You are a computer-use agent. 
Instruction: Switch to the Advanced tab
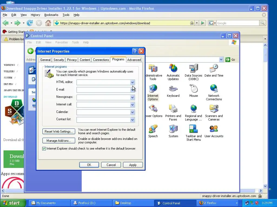134,60
